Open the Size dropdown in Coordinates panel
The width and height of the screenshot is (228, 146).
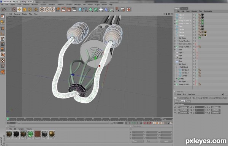[152, 141]
